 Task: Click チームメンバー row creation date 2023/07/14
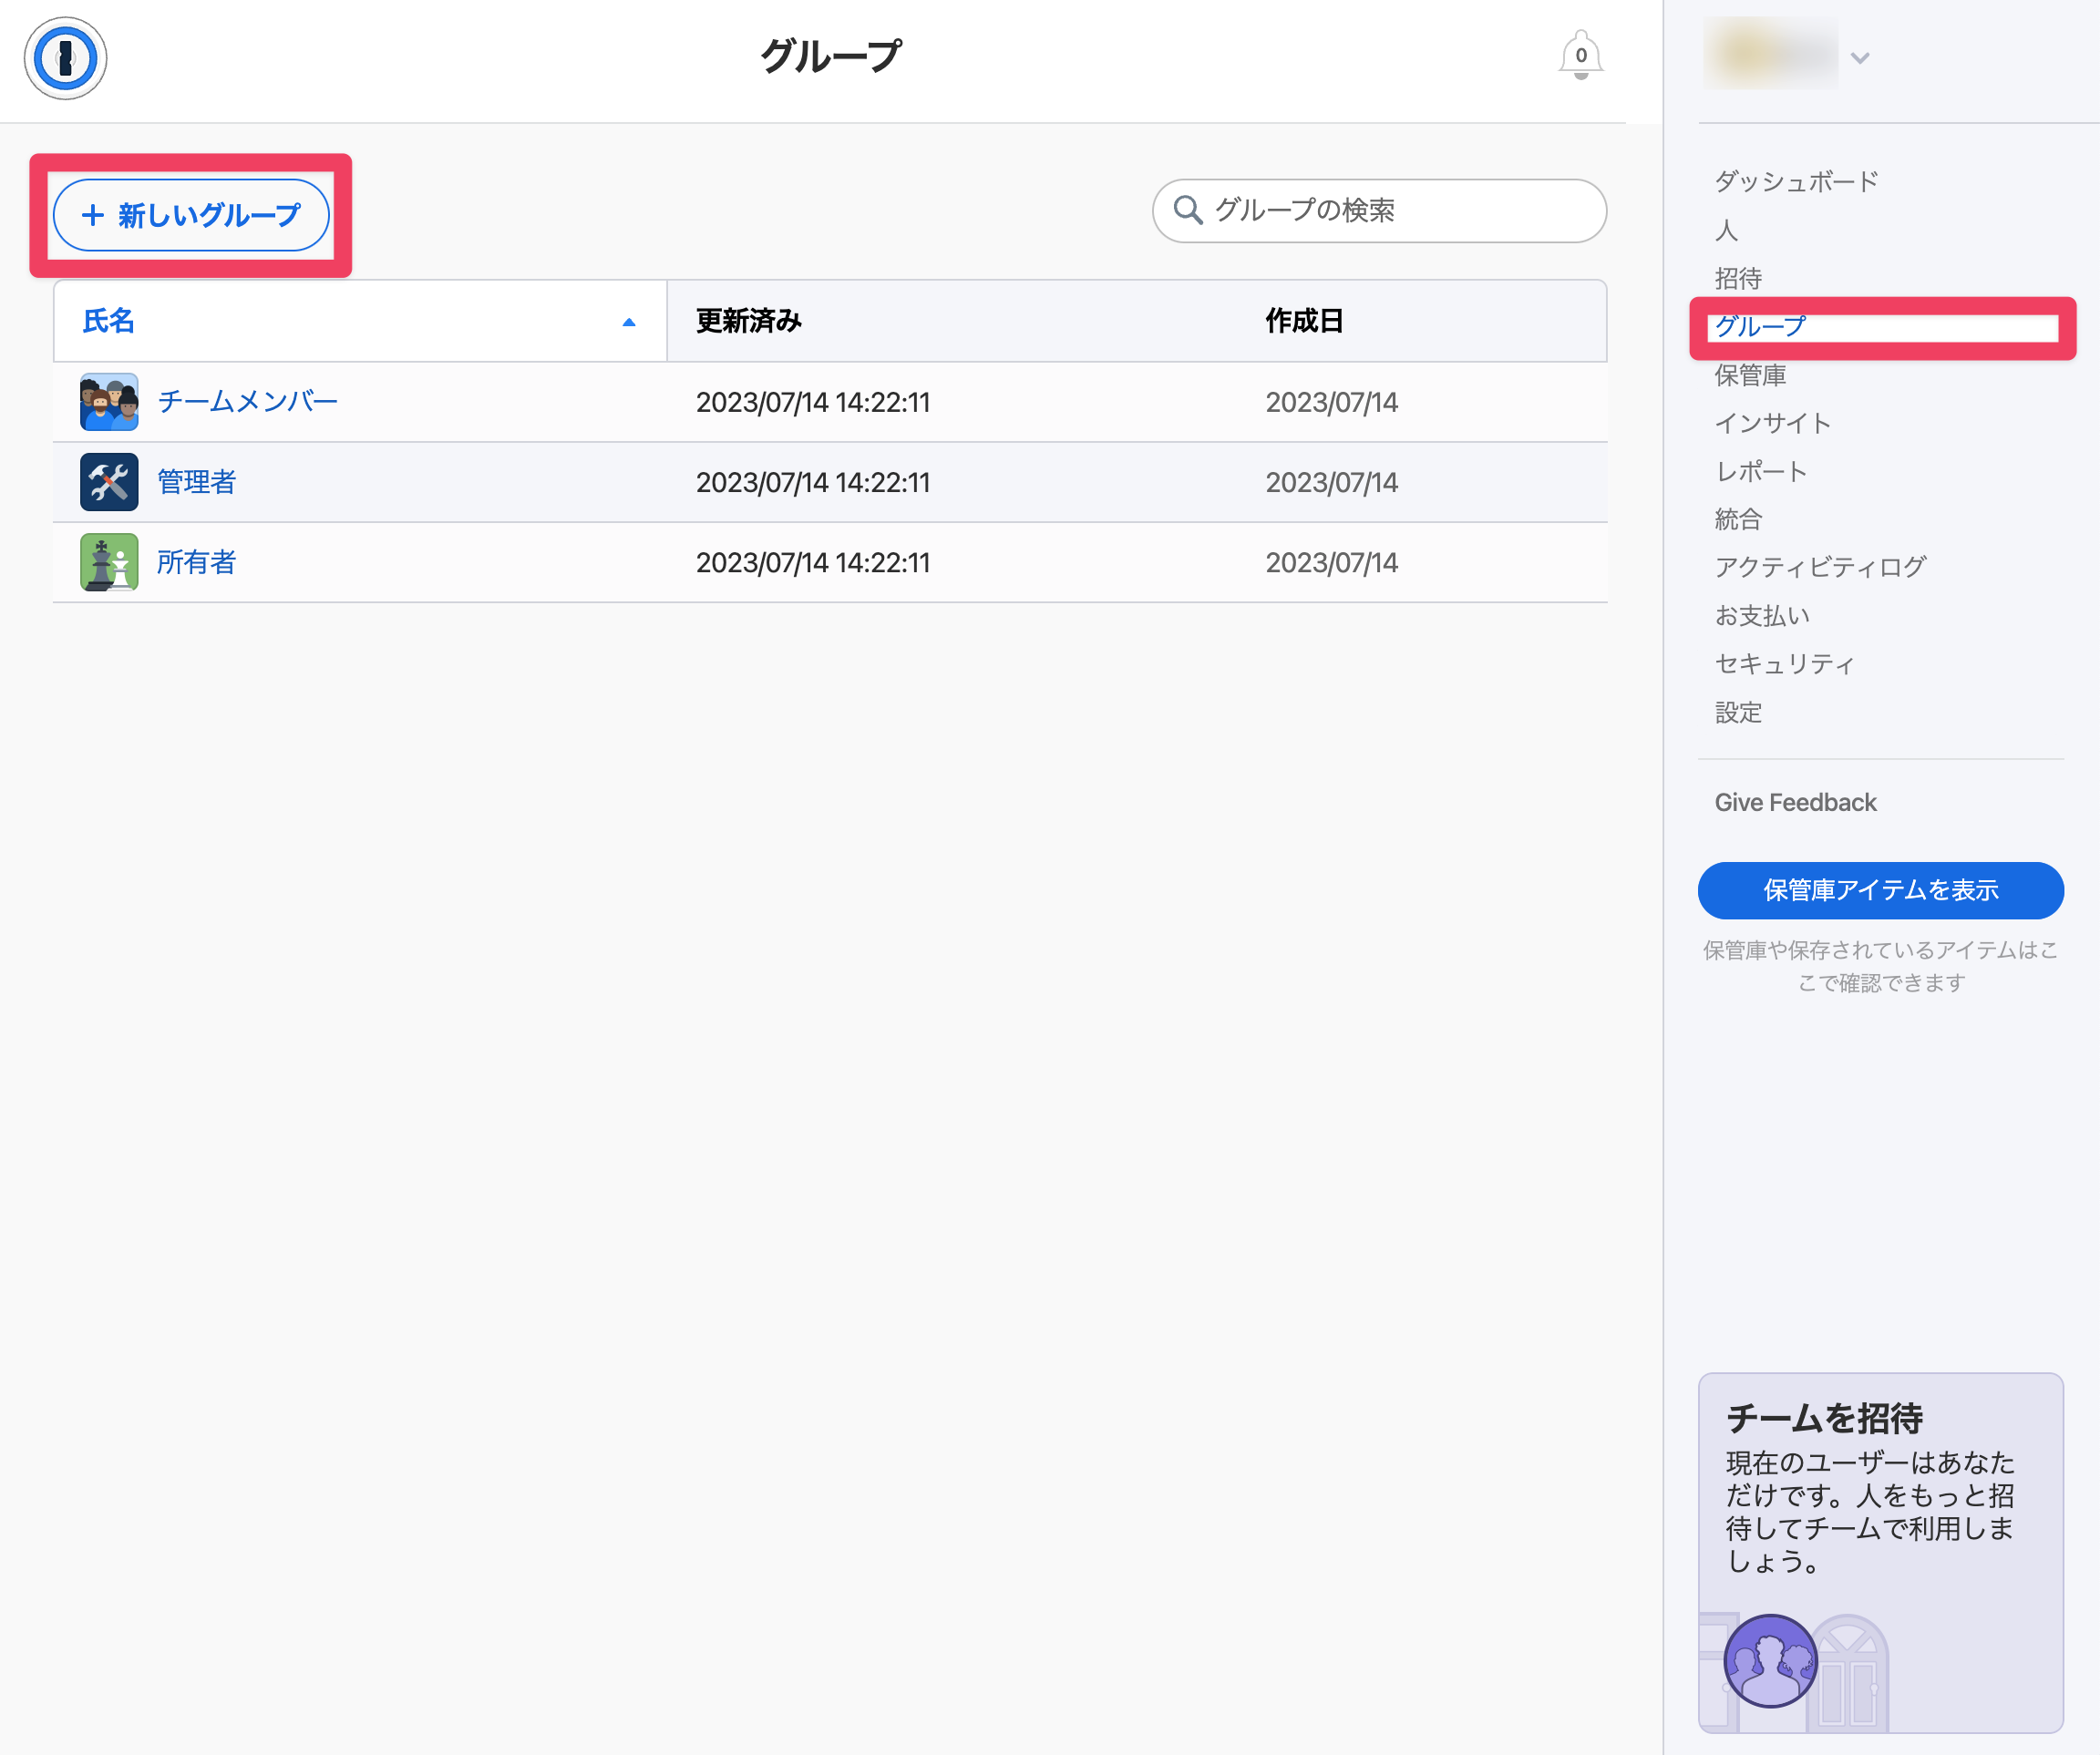click(1332, 402)
